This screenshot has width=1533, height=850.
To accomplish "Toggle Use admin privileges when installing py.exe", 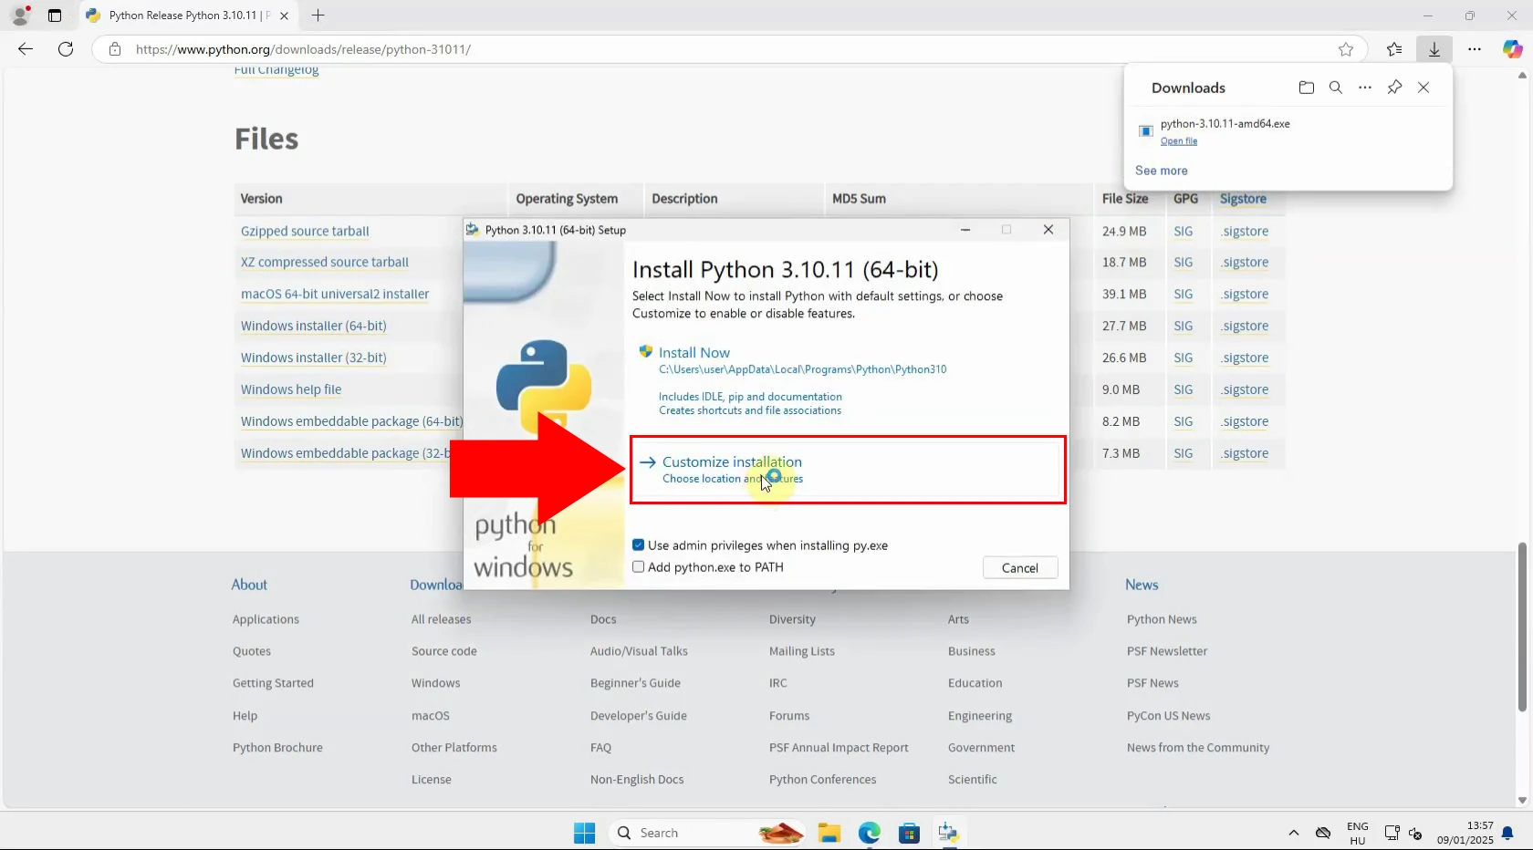I will pyautogui.click(x=639, y=545).
